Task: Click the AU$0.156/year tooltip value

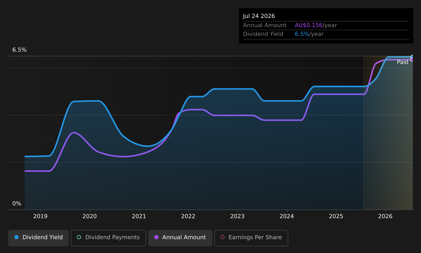Action: click(x=316, y=25)
